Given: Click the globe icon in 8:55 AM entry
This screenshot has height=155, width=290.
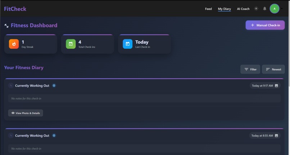Looking at the screenshot, I should [x=54, y=136].
